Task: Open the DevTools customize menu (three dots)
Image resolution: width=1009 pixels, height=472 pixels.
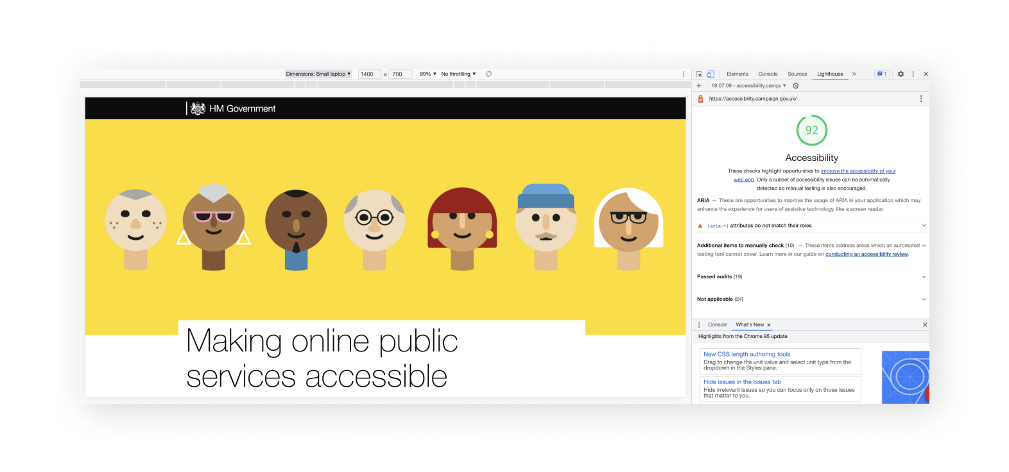Action: coord(913,74)
